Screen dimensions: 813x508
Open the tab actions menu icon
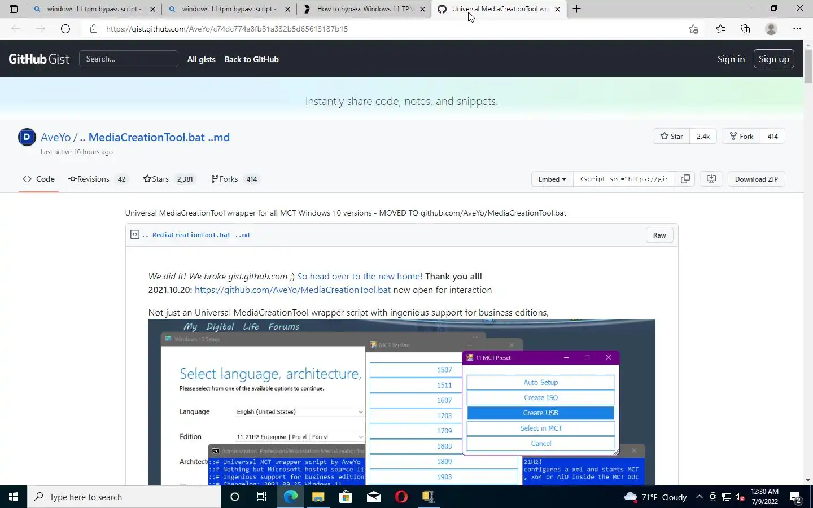[14, 9]
